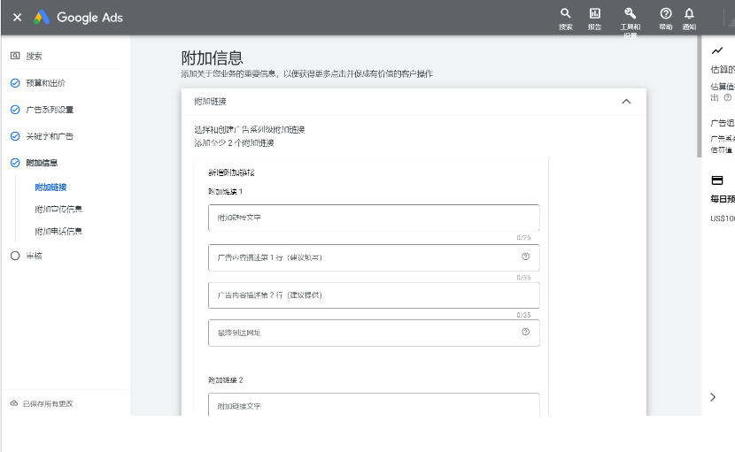Click help icon in final URL field

(525, 332)
